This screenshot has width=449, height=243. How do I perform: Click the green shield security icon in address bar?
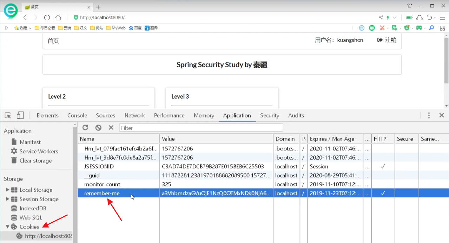pyautogui.click(x=76, y=18)
